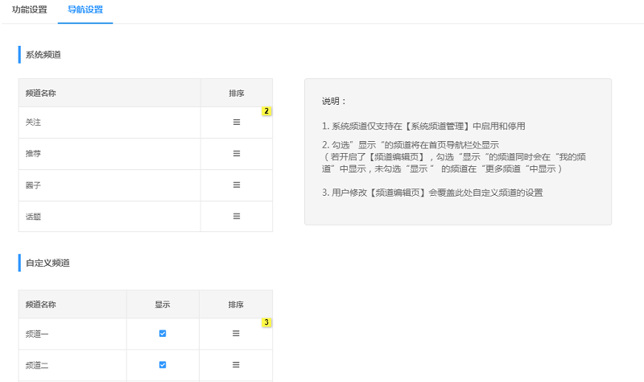The height and width of the screenshot is (382, 644).
Task: Click the yellow annotation badge numbered 3
Action: [x=266, y=323]
